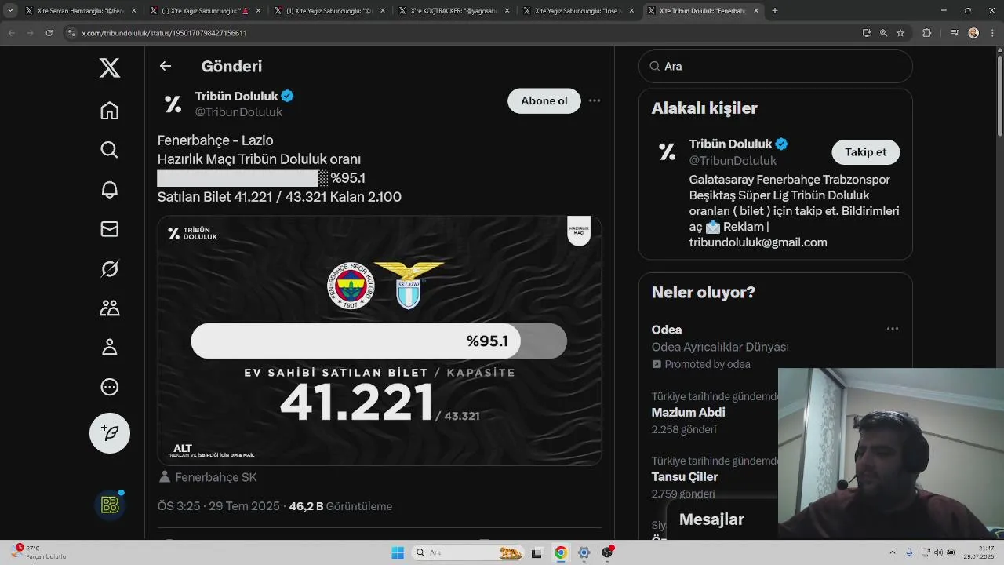1004x565 pixels.
Task: Open volume icon in system tray
Action: pos(938,552)
